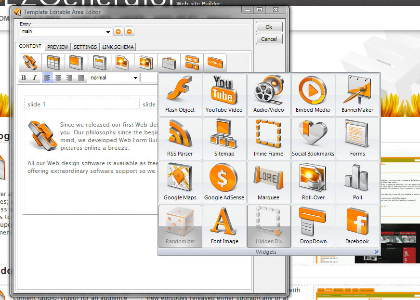Click the single image toolbar icon
Image resolution: width=420 pixels, height=300 pixels.
pyautogui.click(x=122, y=63)
